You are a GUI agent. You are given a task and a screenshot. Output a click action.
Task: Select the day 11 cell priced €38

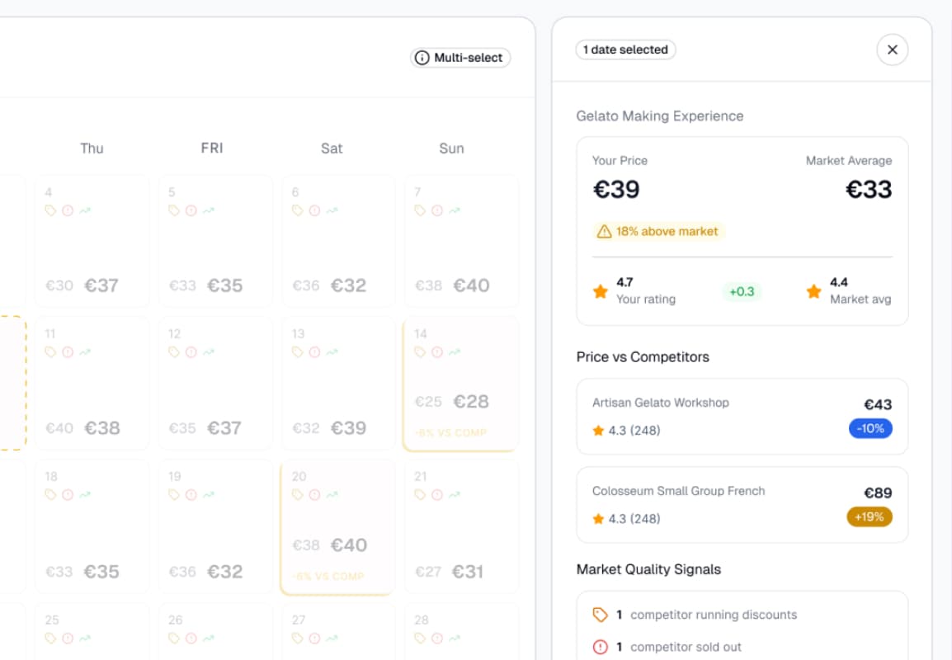pos(92,383)
